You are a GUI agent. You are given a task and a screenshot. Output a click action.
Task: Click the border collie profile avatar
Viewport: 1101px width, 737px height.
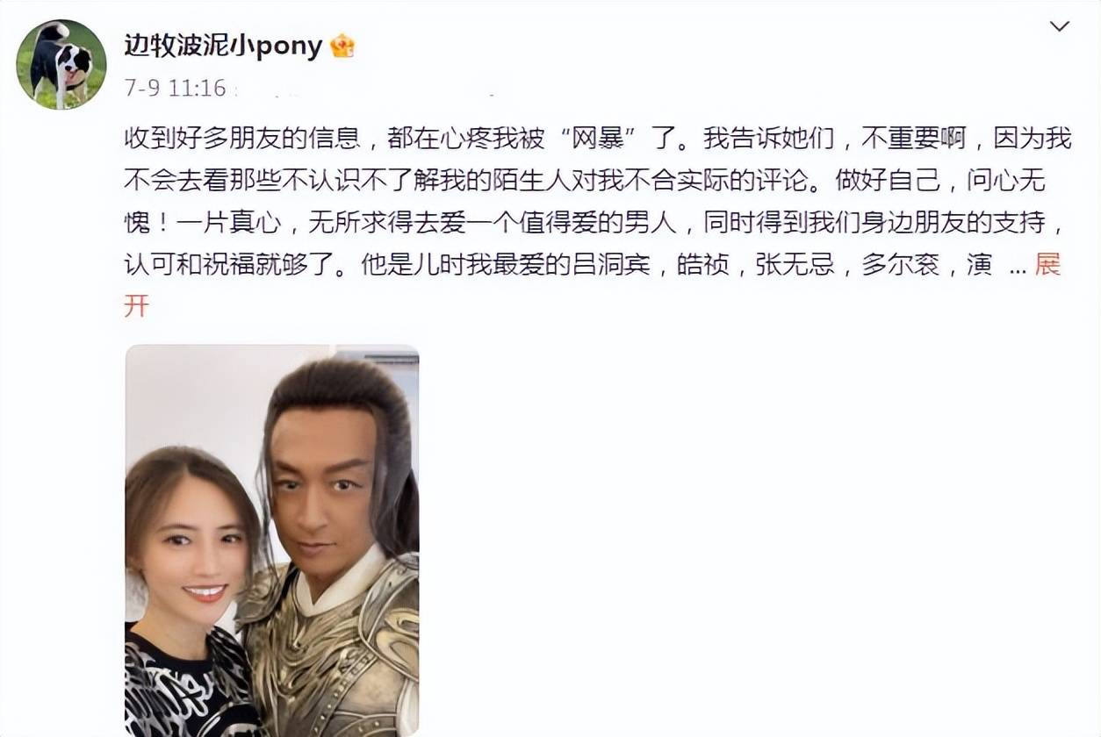(61, 64)
